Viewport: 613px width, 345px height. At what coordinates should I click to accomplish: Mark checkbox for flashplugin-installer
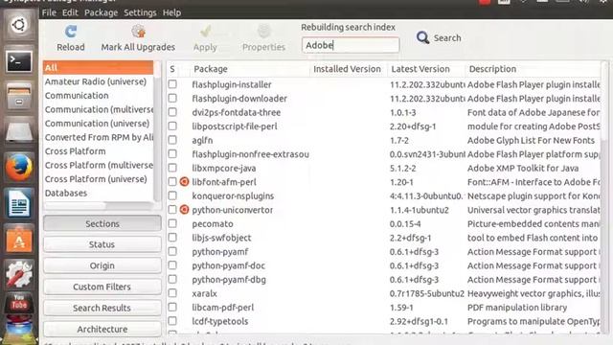click(x=172, y=84)
